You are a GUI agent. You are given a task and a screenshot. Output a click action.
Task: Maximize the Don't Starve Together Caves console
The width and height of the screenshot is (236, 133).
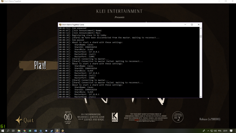[x=192, y=25]
